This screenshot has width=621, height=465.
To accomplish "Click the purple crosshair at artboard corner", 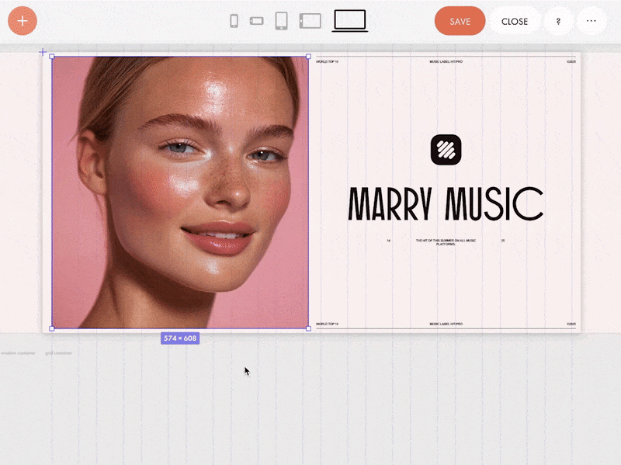I will [x=43, y=52].
